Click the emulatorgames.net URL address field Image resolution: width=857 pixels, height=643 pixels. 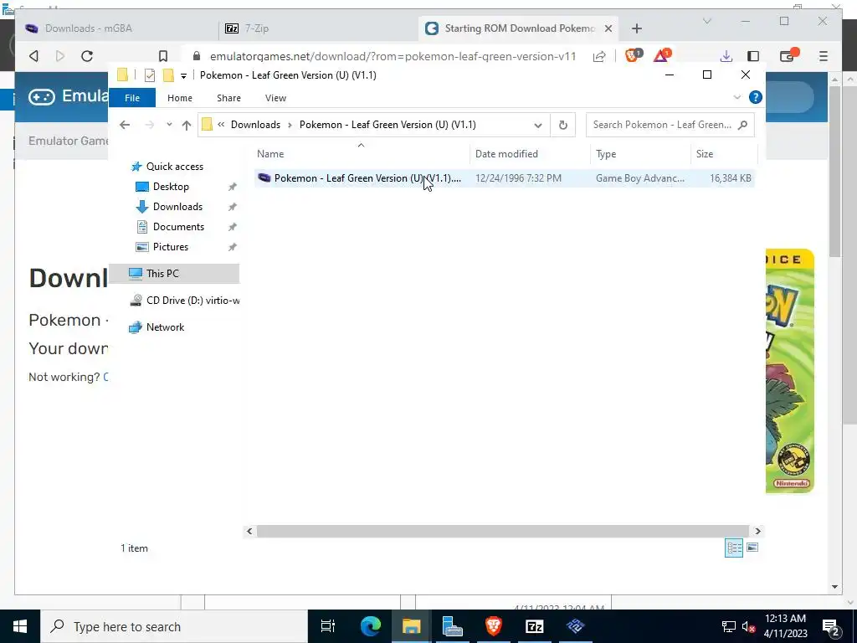(393, 56)
